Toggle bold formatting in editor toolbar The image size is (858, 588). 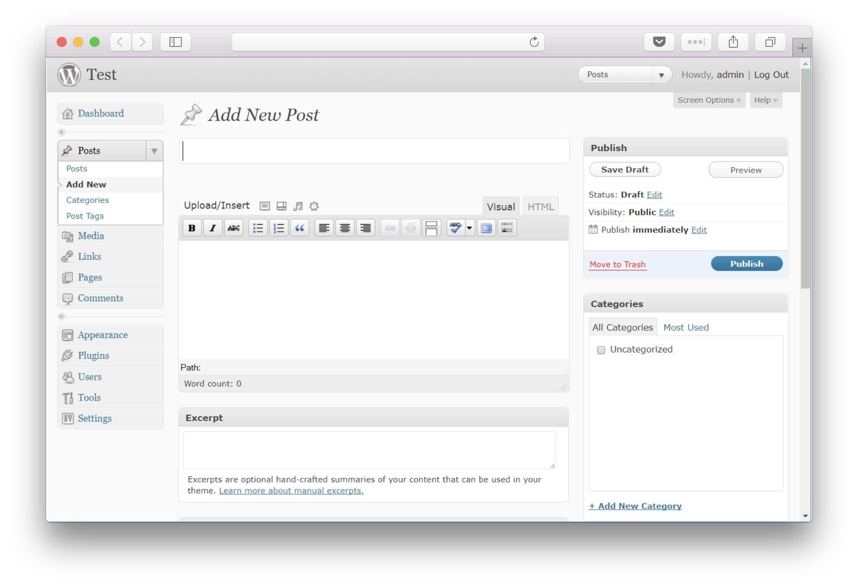(192, 228)
